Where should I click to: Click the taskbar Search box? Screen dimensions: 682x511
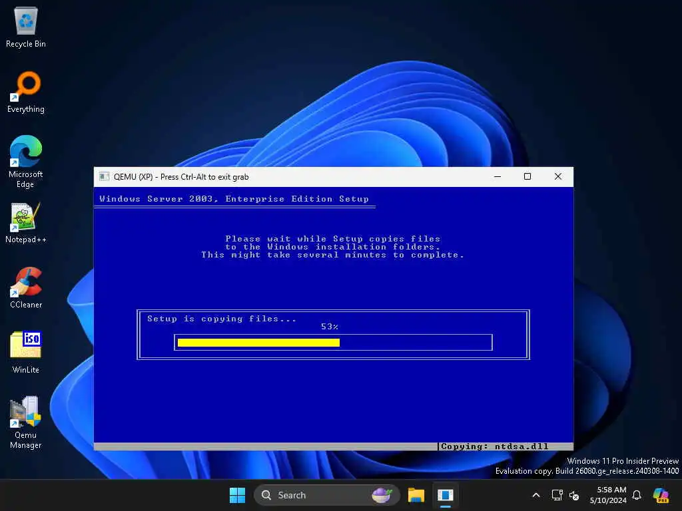coord(326,495)
